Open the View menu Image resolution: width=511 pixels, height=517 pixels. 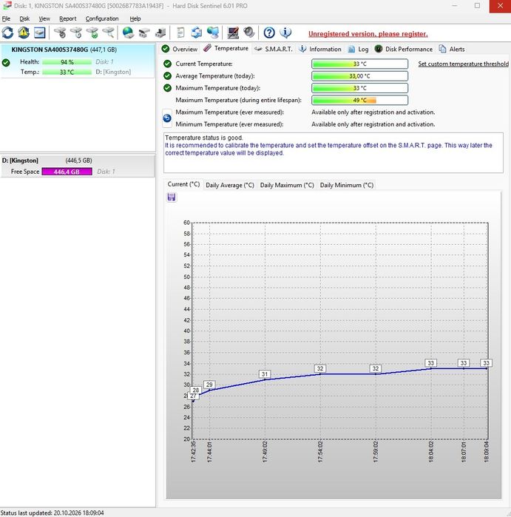click(x=44, y=18)
